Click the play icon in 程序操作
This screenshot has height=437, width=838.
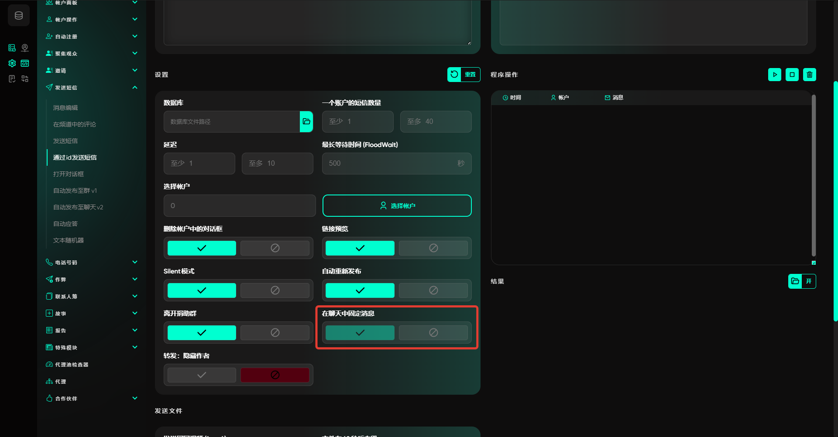774,75
